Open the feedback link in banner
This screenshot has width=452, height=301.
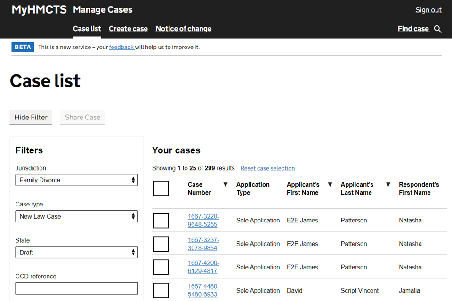121,47
